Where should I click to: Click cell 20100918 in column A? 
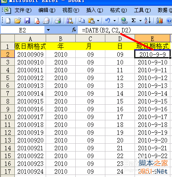(30, 124)
